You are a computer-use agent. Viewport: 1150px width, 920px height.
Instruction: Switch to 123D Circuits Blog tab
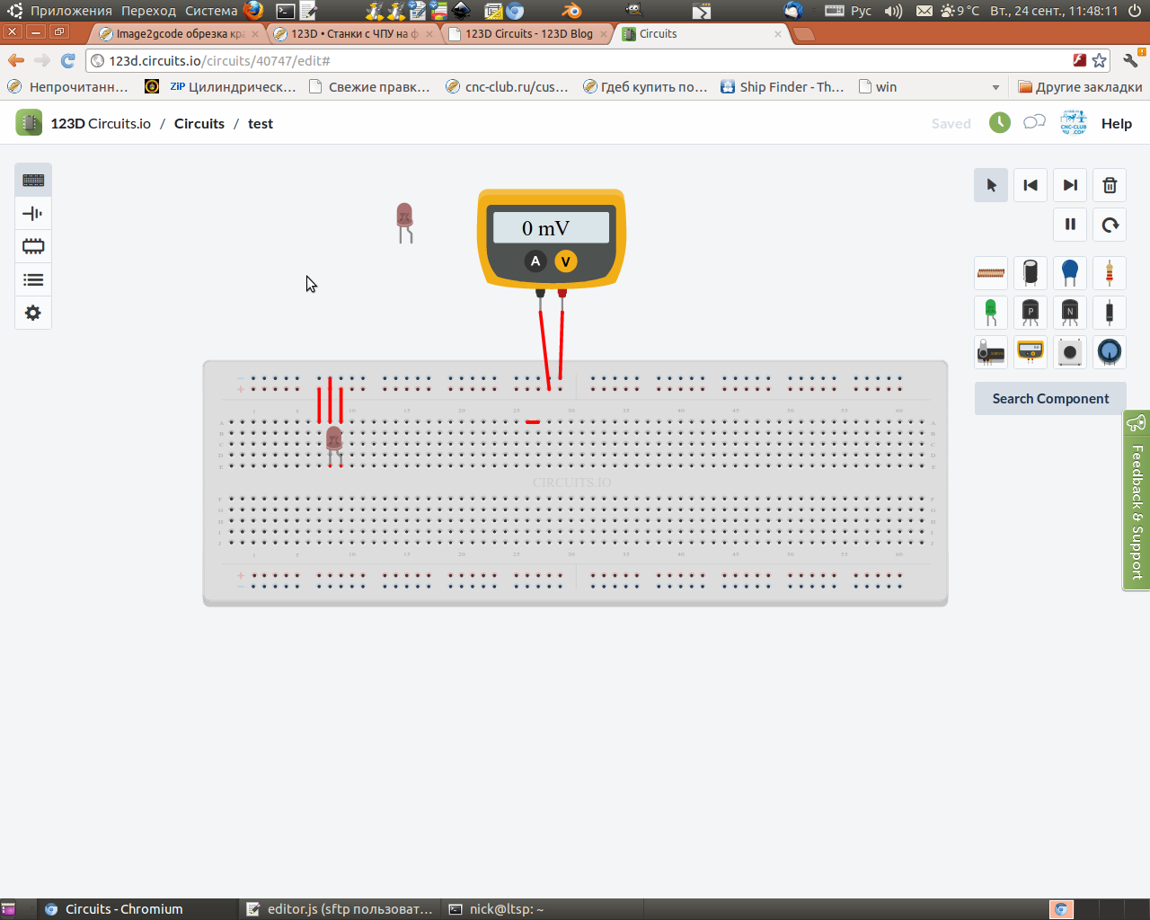point(528,33)
